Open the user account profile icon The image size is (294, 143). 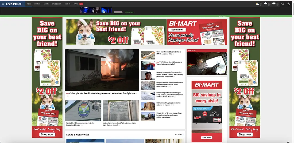coord(289,4)
